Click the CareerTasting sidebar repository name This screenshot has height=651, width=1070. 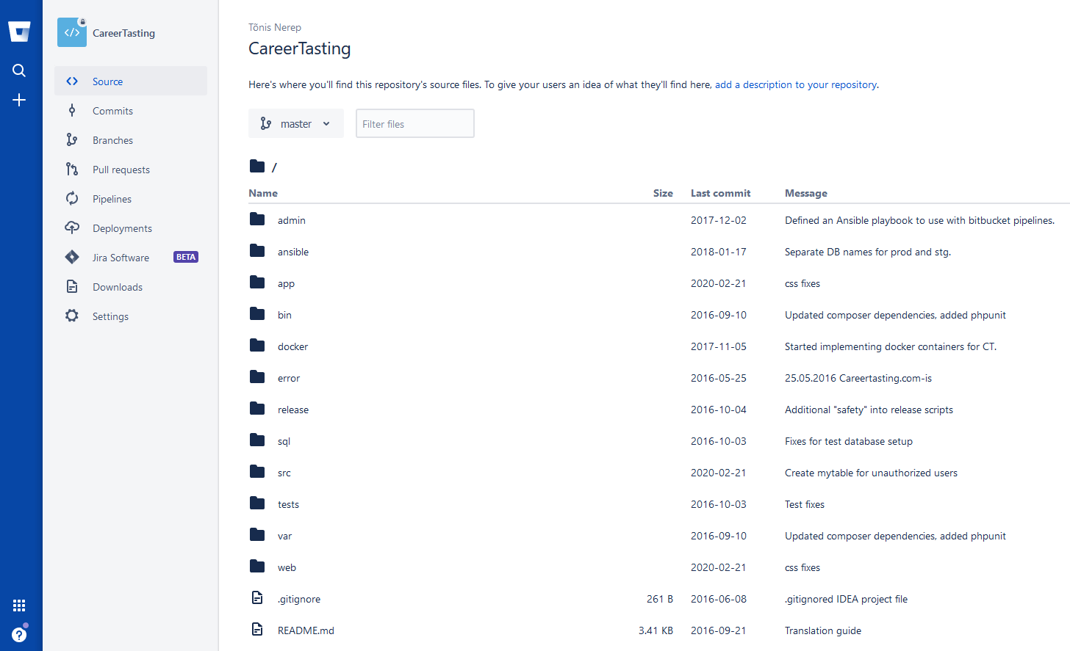click(x=123, y=33)
